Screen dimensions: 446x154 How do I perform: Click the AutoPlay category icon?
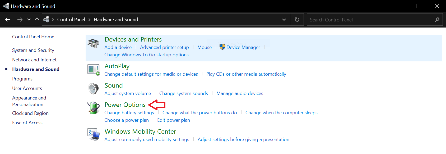tap(94, 70)
